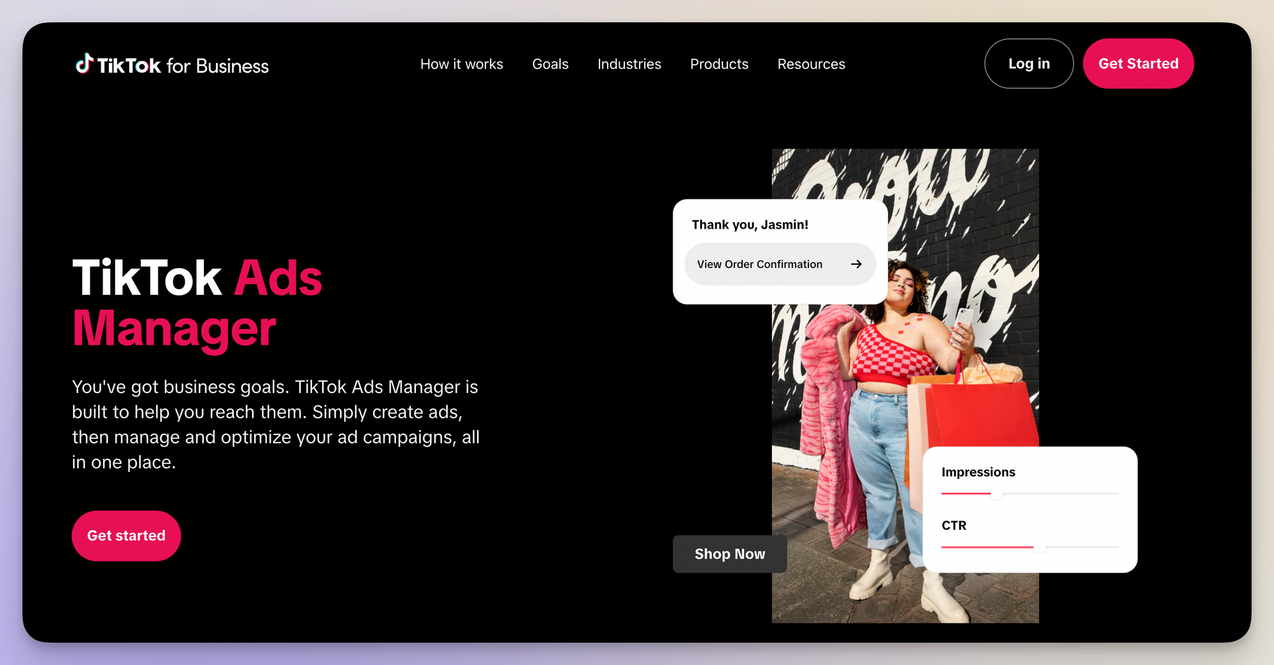Open the Goals menu item
1274x665 pixels.
point(550,64)
